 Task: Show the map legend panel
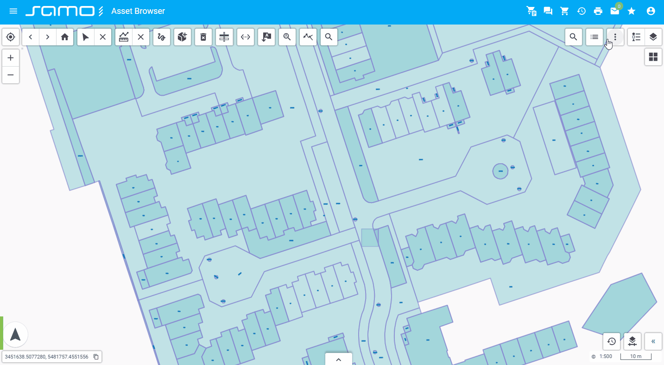coord(636,37)
